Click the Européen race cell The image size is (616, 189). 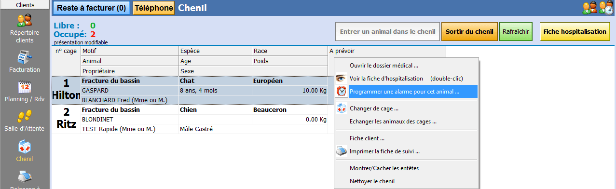pos(289,81)
